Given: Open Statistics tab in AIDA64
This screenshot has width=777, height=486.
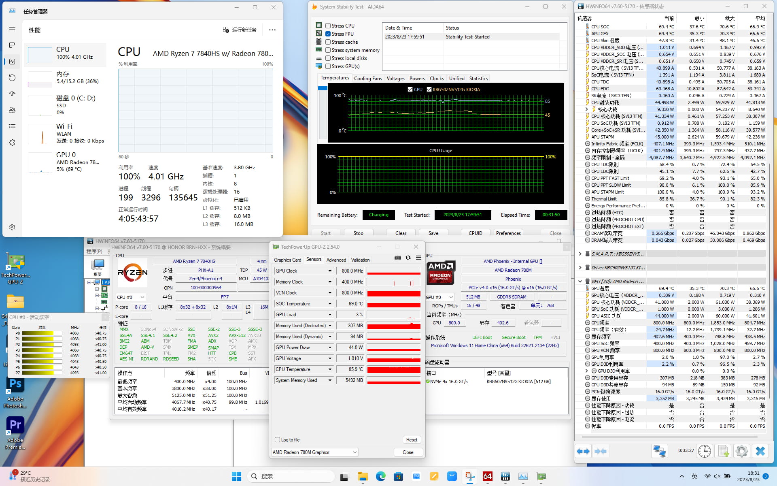Looking at the screenshot, I should point(478,79).
